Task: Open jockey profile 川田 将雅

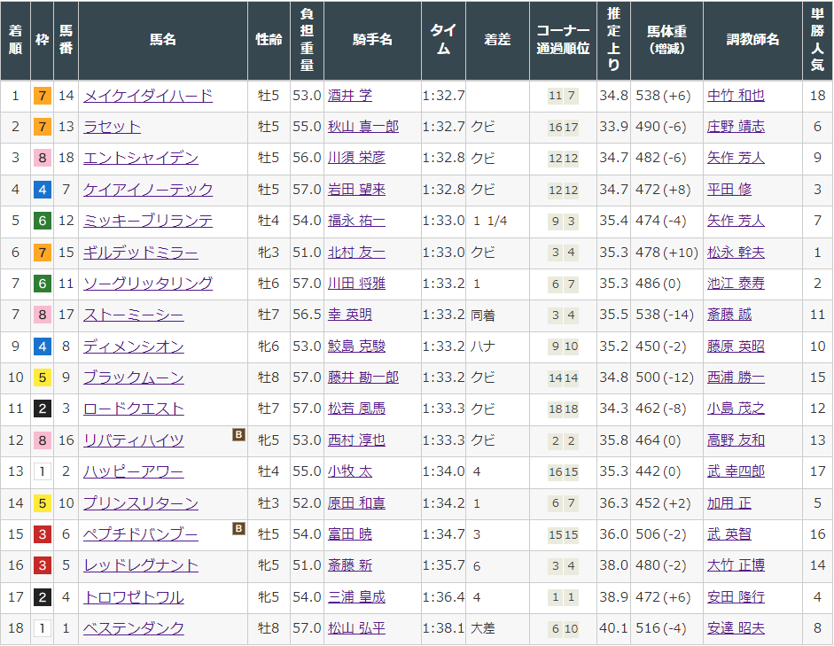Action: click(356, 284)
